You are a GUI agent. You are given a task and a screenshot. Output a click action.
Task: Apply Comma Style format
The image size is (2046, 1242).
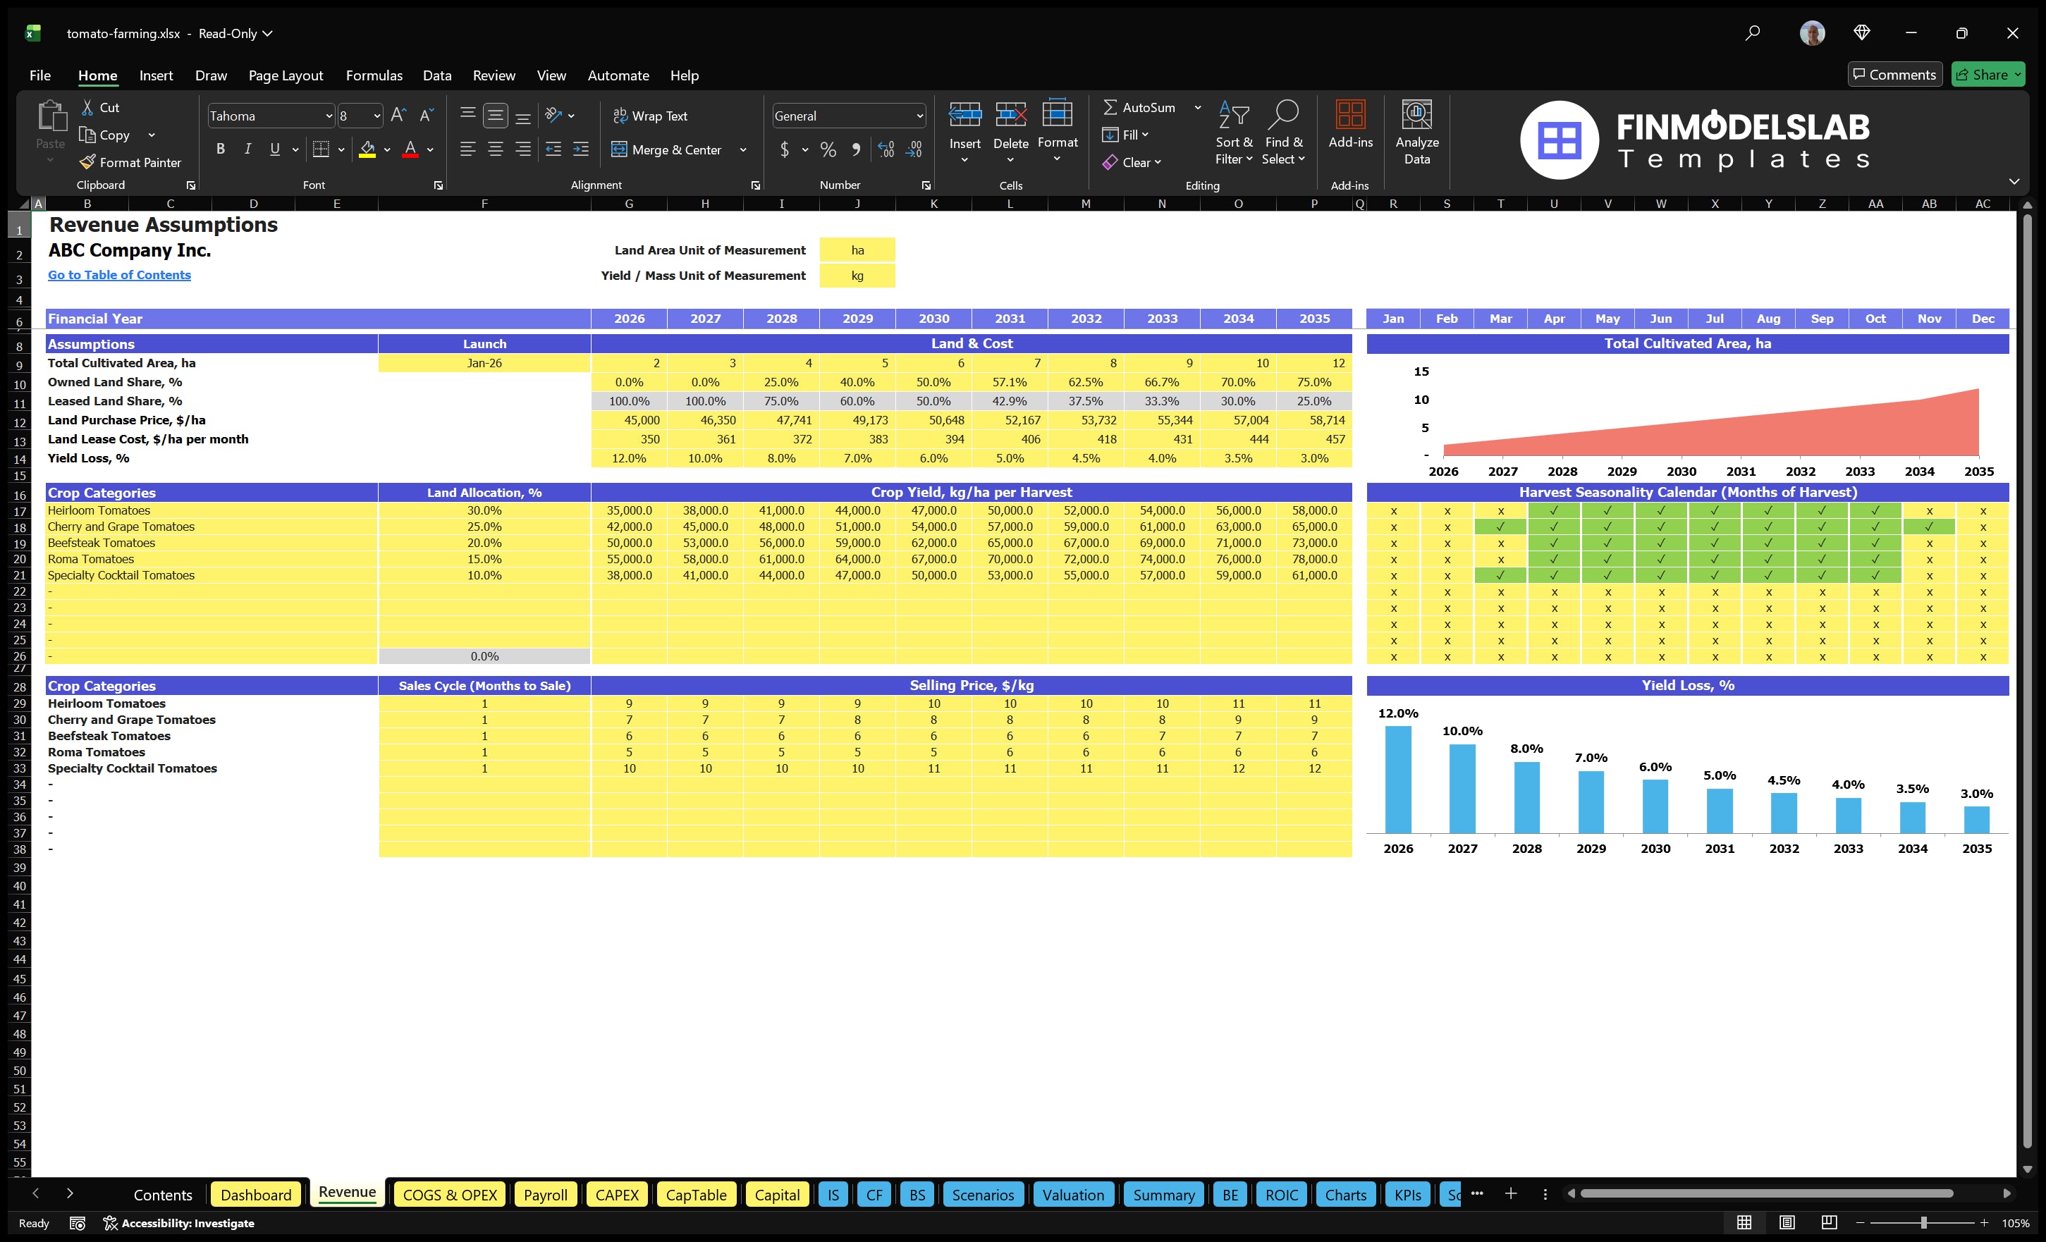tap(855, 149)
